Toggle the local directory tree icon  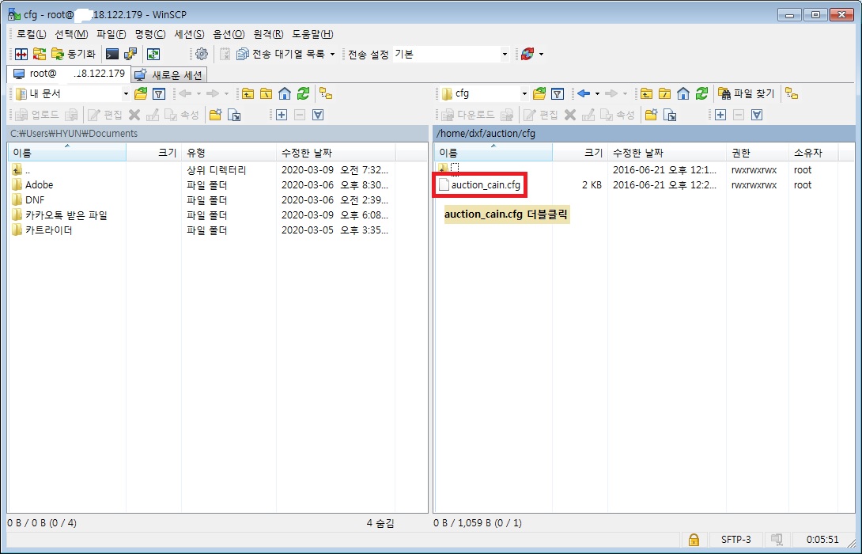[326, 94]
